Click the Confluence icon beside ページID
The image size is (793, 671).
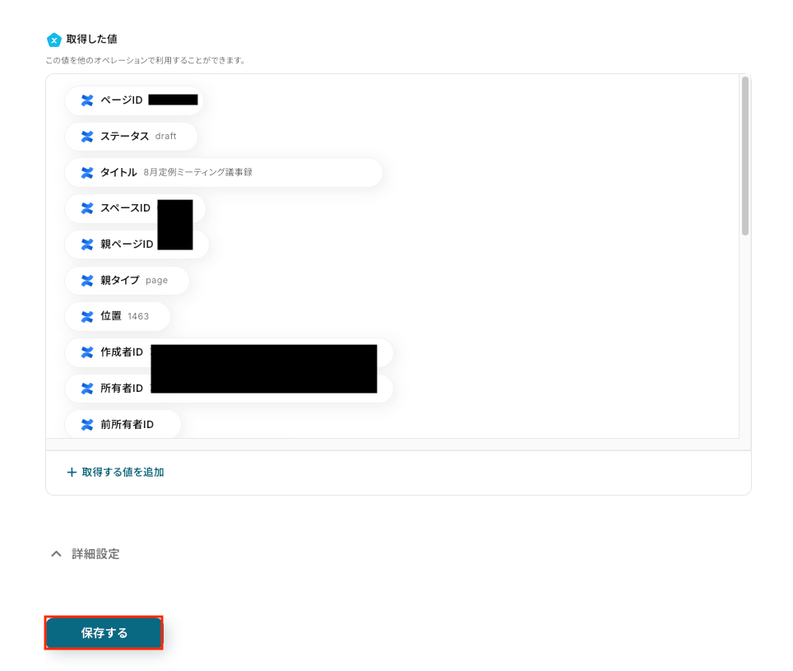click(x=87, y=100)
